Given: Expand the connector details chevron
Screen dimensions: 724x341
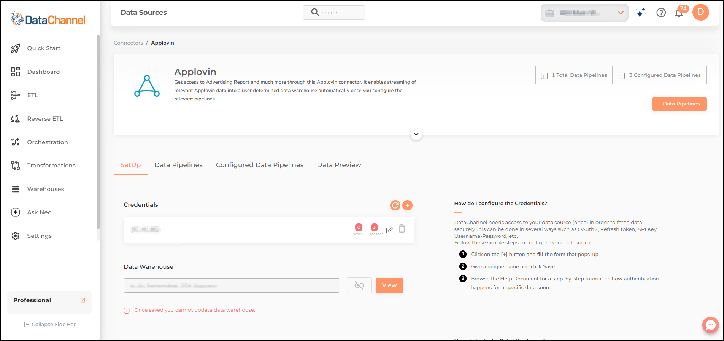Looking at the screenshot, I should tap(416, 134).
